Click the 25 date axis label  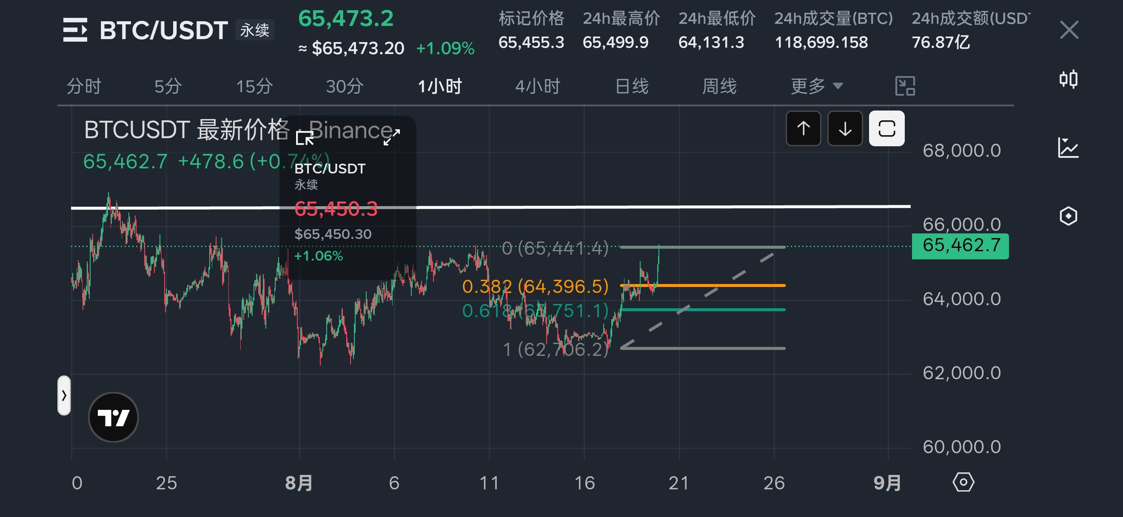166,483
